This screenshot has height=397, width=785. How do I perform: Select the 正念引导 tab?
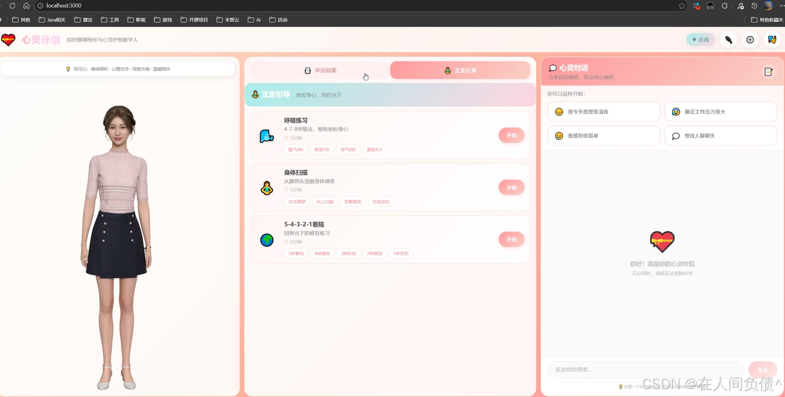coord(460,71)
